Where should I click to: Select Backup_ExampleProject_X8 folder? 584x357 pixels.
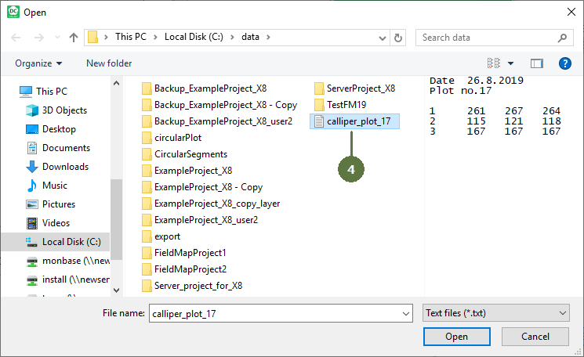[x=204, y=88]
